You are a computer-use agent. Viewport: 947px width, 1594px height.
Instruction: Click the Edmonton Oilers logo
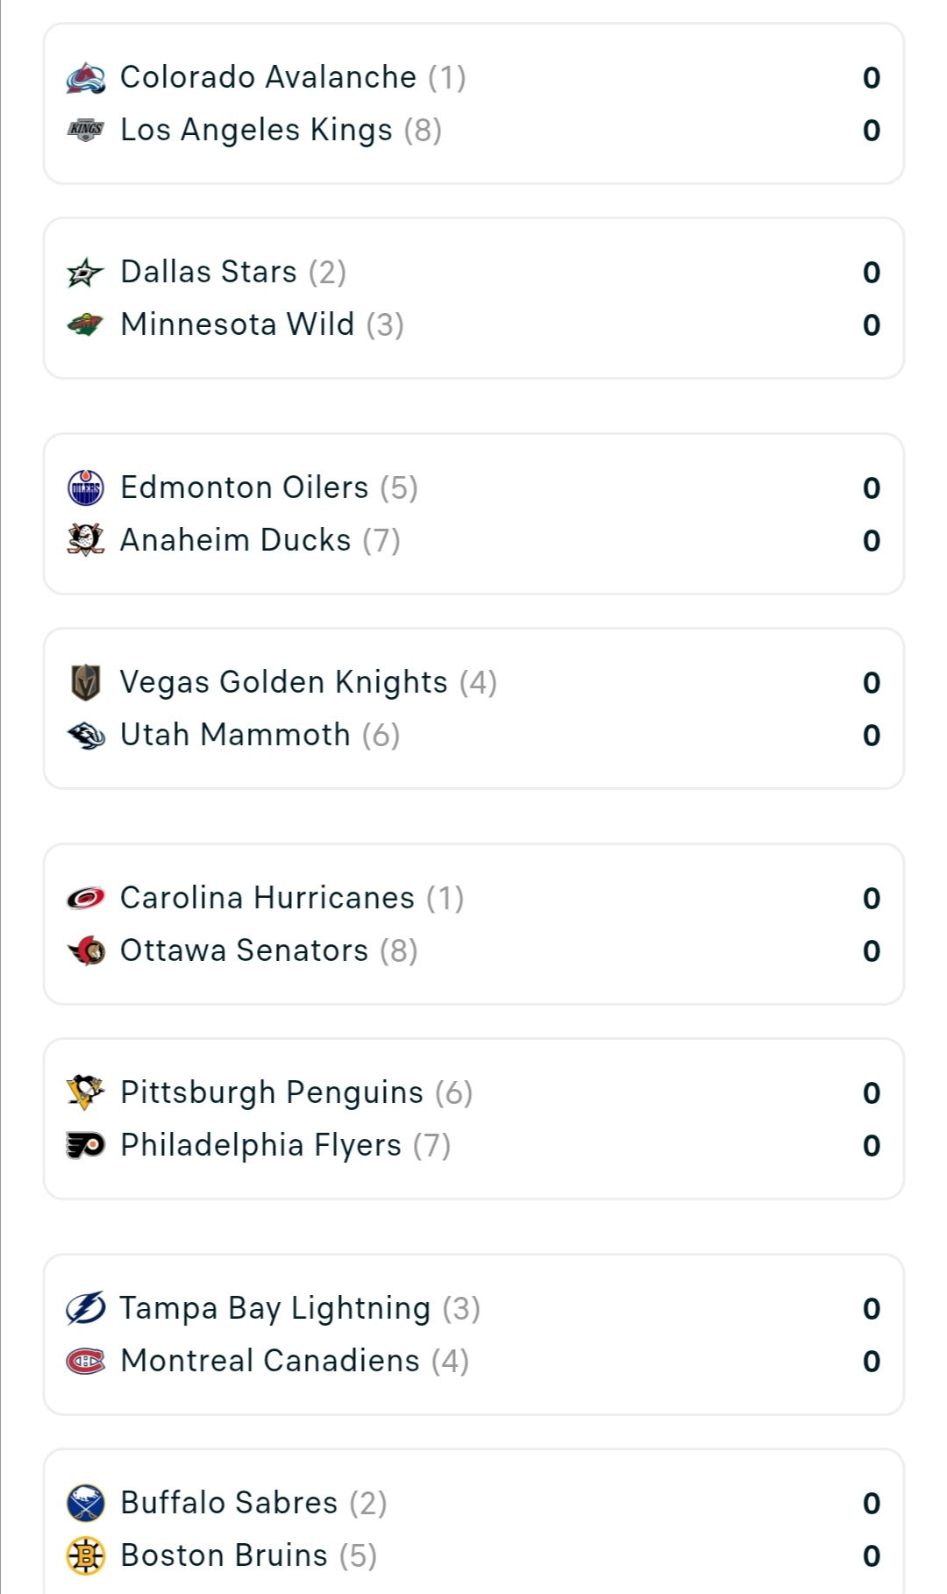pos(86,488)
